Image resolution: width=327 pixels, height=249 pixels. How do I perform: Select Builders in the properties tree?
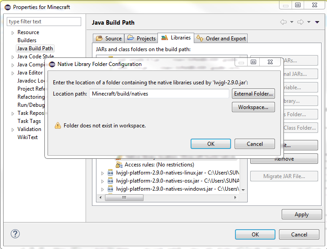[x=27, y=40]
